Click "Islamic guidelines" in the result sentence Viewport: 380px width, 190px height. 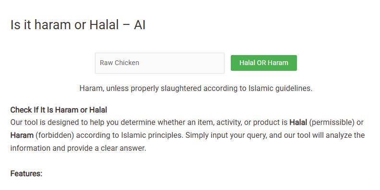[x=280, y=89]
